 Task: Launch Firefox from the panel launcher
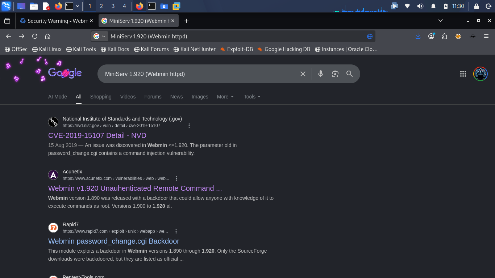click(58, 6)
